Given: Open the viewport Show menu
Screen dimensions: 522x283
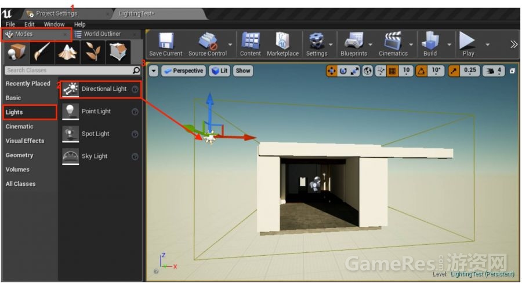Looking at the screenshot, I should 243,71.
